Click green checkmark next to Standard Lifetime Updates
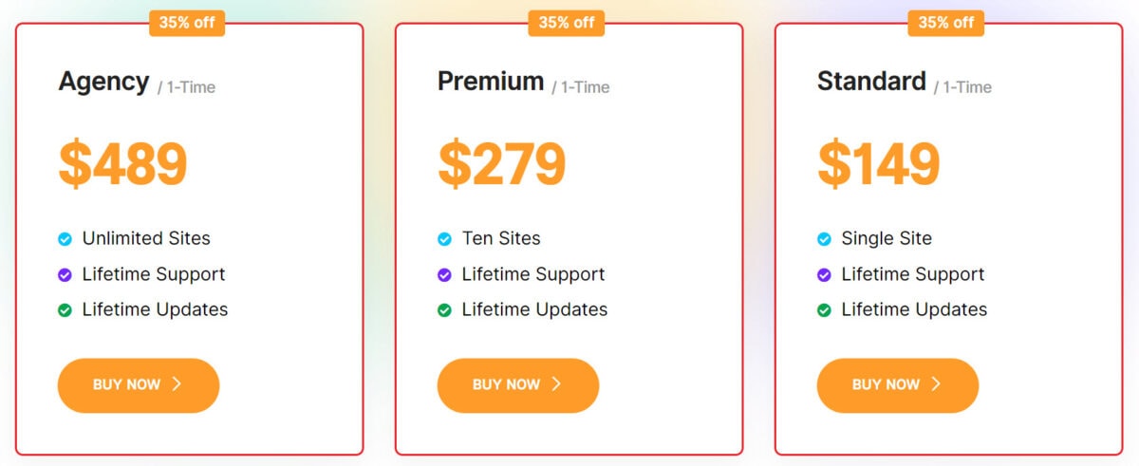 click(x=824, y=310)
